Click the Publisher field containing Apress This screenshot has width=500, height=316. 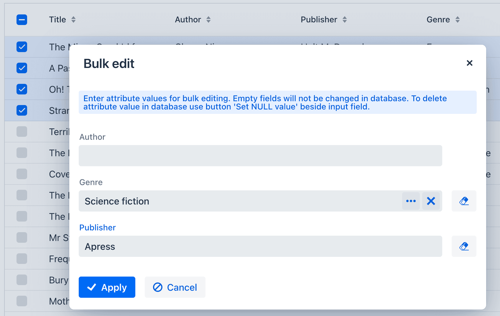(260, 246)
